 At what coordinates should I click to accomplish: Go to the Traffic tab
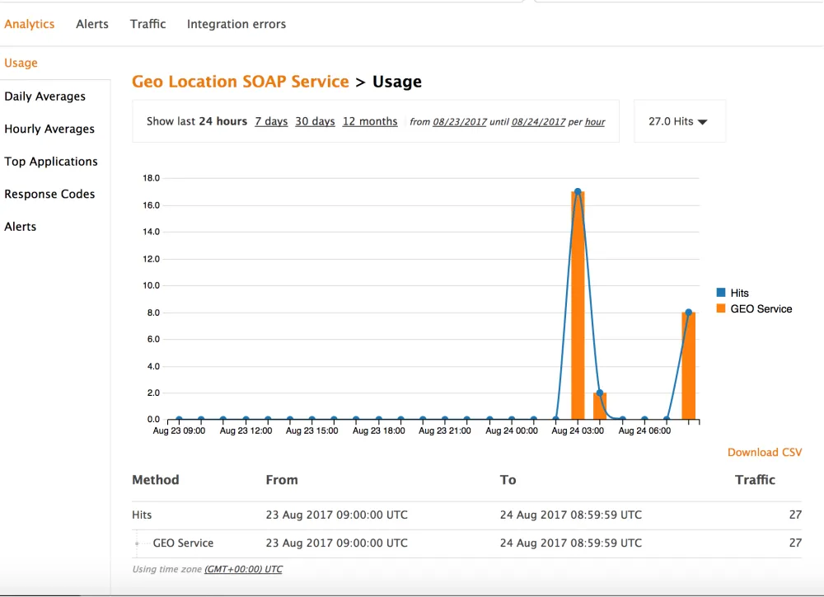(x=148, y=24)
